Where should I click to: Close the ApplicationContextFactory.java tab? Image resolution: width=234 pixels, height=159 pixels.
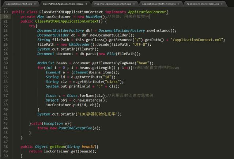tap(178, 4)
